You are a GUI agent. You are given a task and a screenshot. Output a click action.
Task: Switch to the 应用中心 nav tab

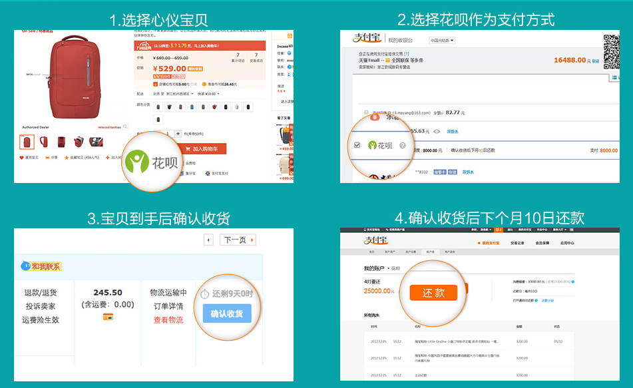coord(567,243)
